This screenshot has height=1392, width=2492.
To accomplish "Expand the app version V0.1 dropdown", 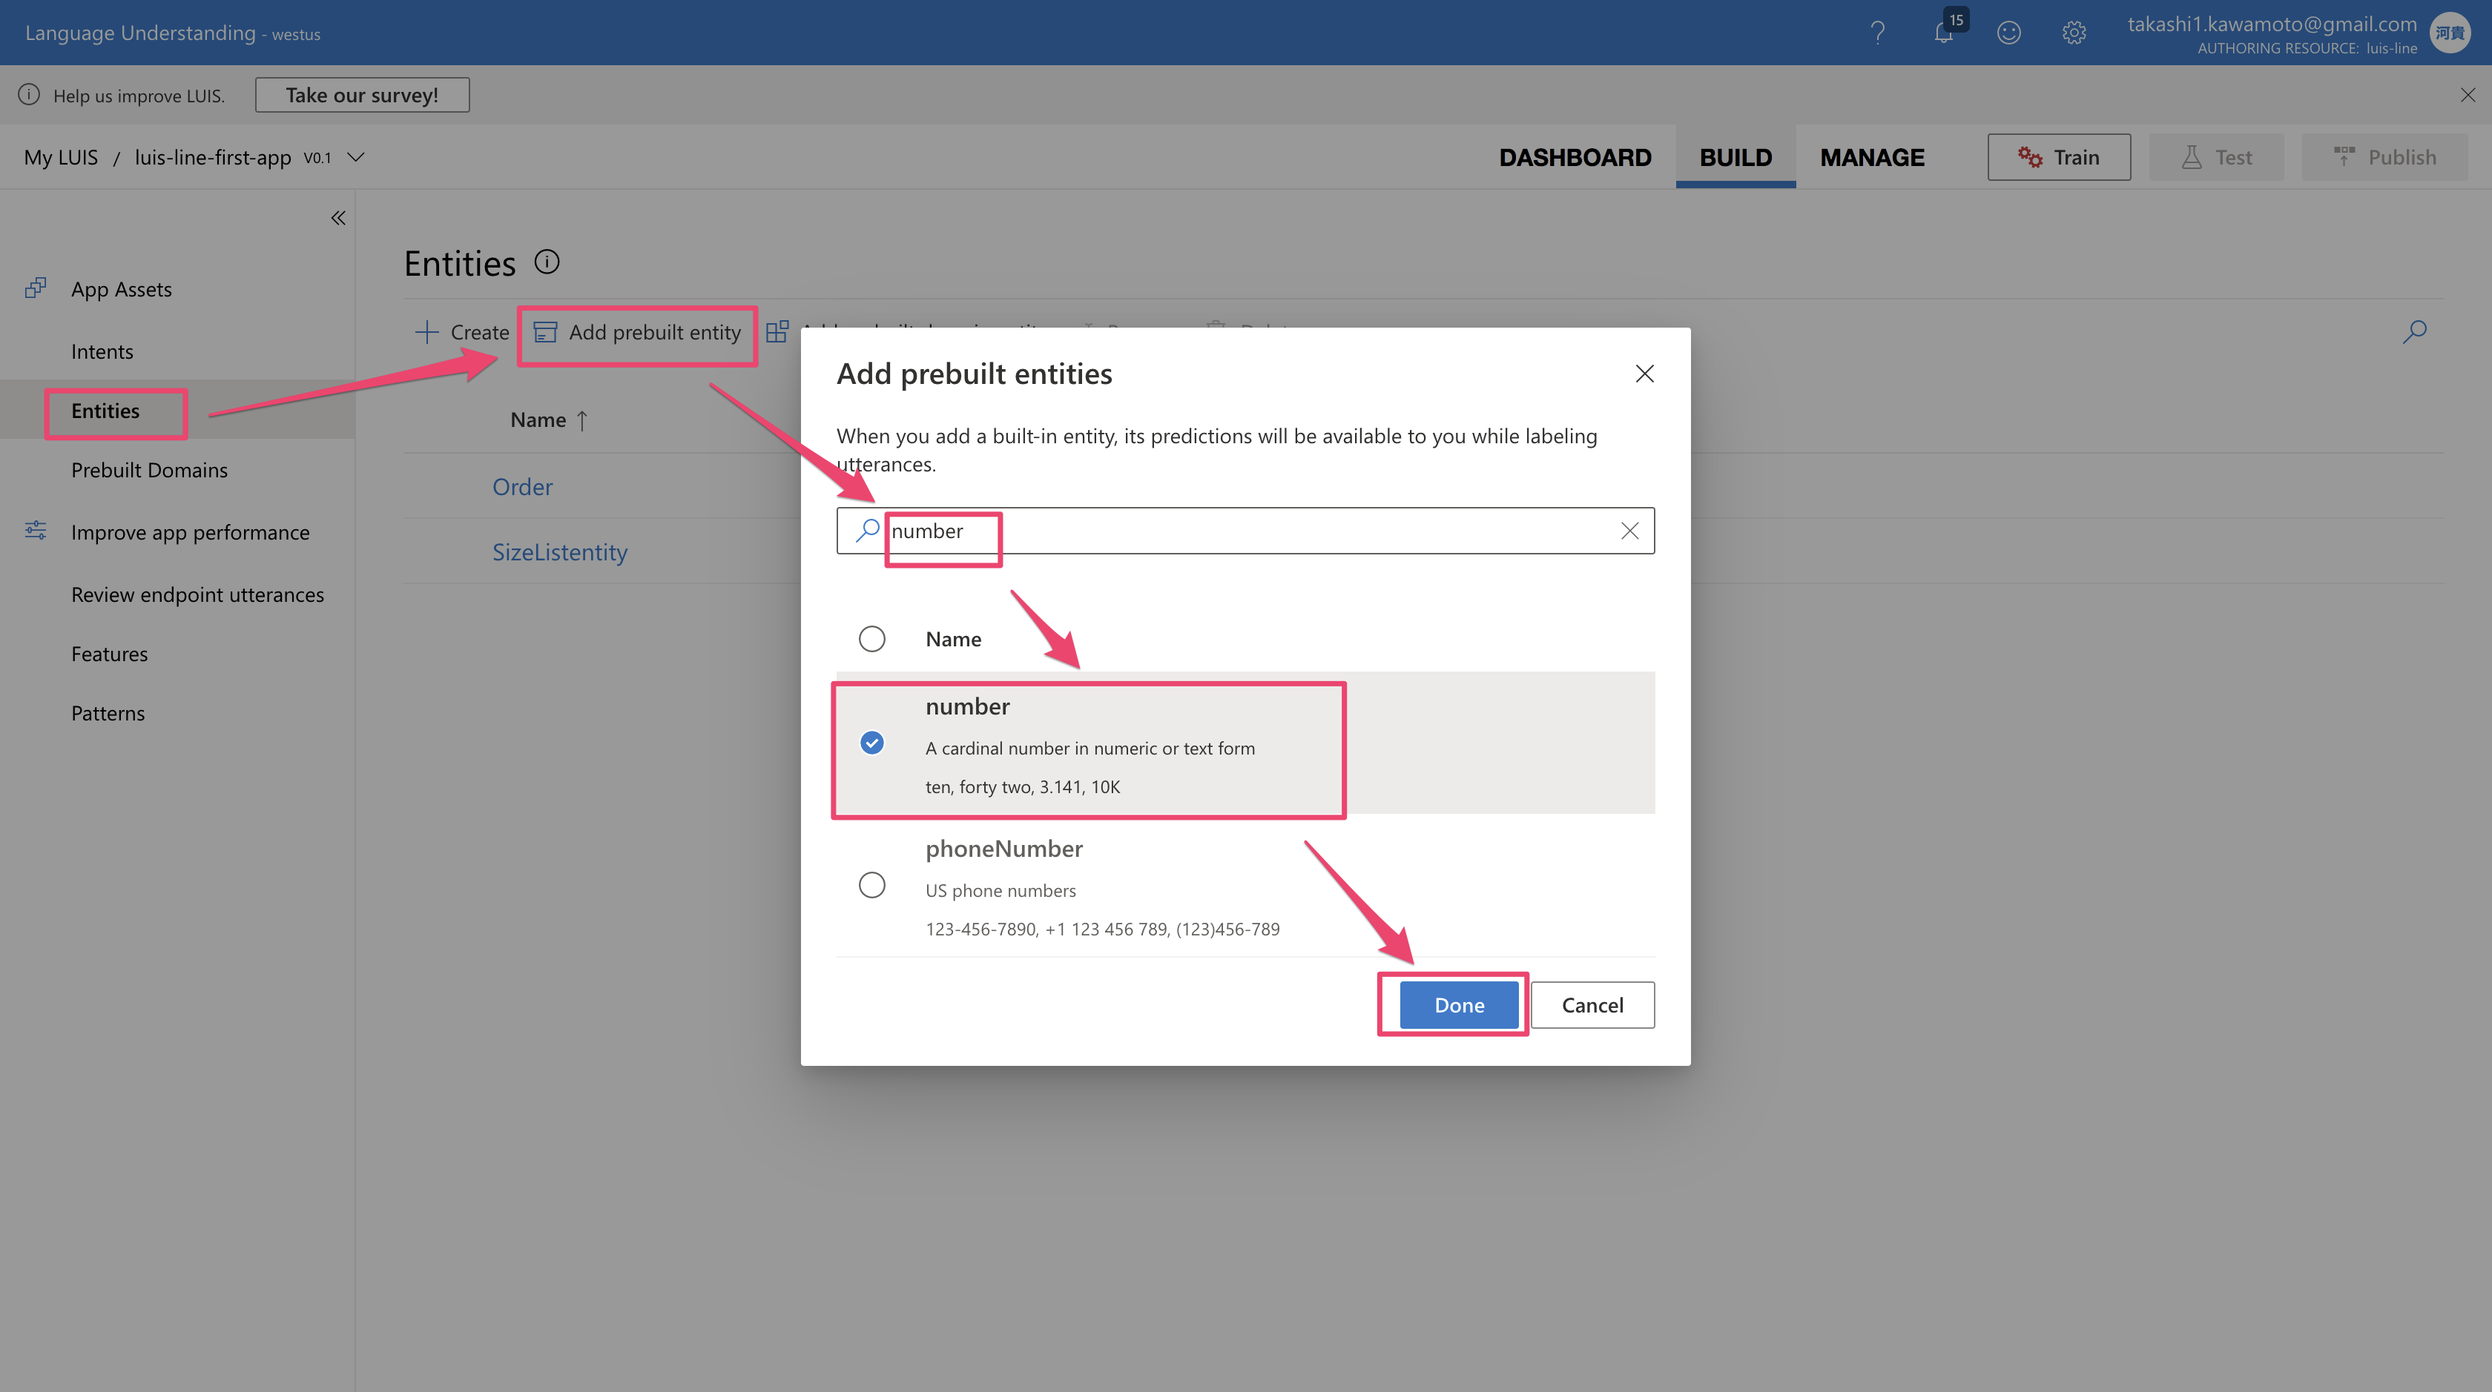I will [x=355, y=156].
